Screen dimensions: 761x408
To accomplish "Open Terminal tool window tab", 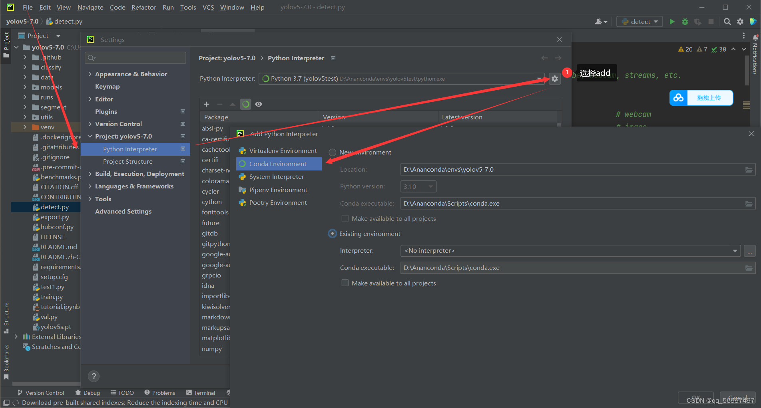I will 201,393.
